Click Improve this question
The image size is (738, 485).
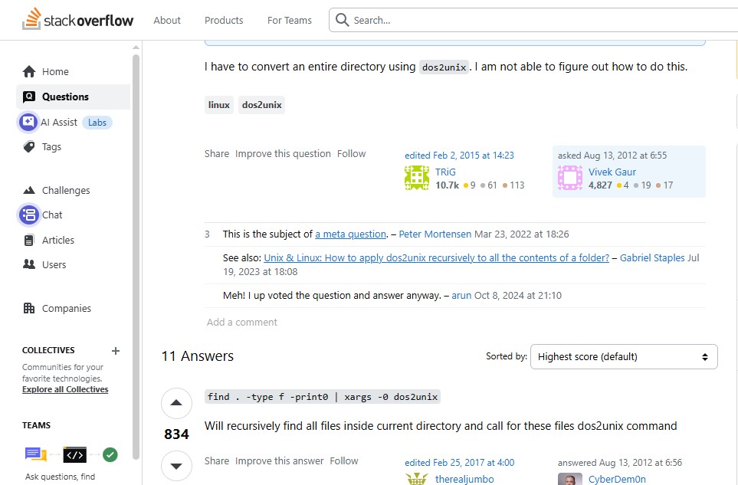[x=283, y=154]
